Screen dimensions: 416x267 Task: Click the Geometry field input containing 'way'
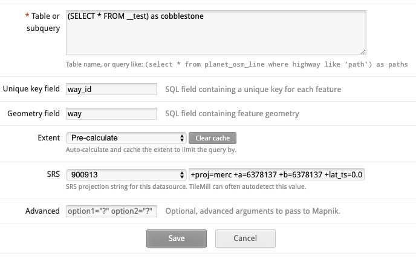coord(111,114)
